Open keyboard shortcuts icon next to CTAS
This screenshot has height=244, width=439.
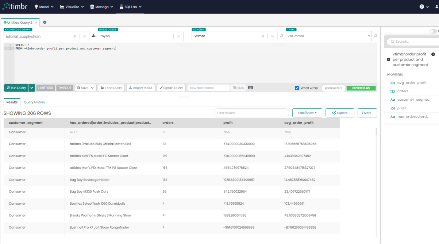(250, 88)
